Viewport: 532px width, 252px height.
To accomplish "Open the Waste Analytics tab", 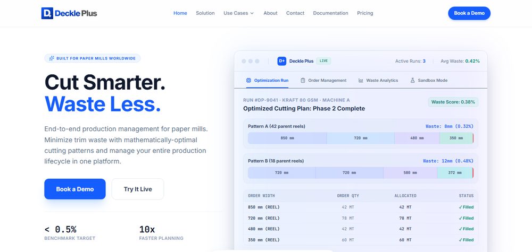I will point(378,81).
